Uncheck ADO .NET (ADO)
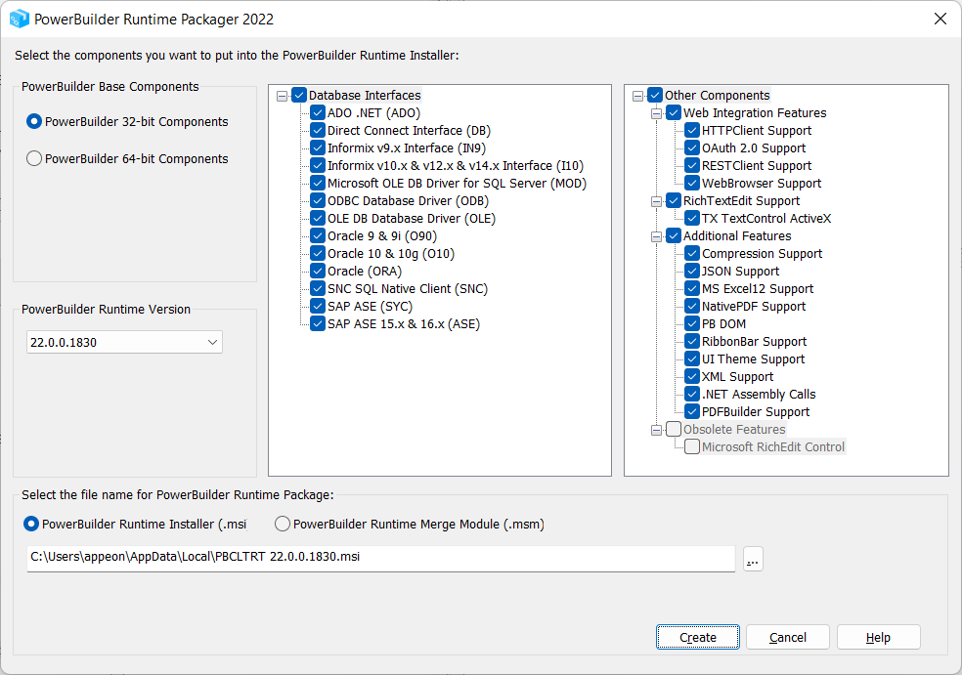This screenshot has height=675, width=962. pos(318,112)
